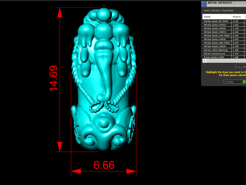Click the Grams column header
The width and height of the screenshot is (246, 185).
[x=238, y=16]
